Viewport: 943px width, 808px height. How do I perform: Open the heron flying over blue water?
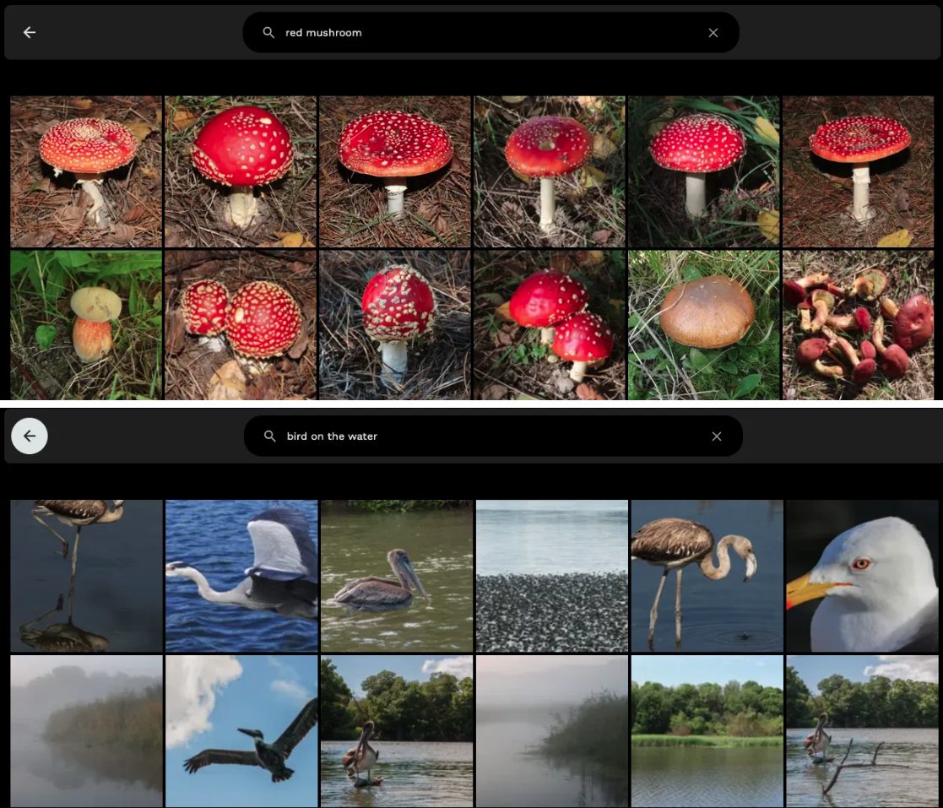[241, 575]
